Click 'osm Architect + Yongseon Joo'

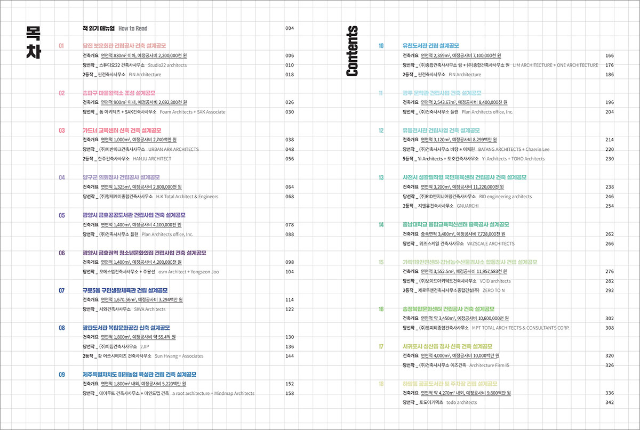pyautogui.click(x=189, y=272)
